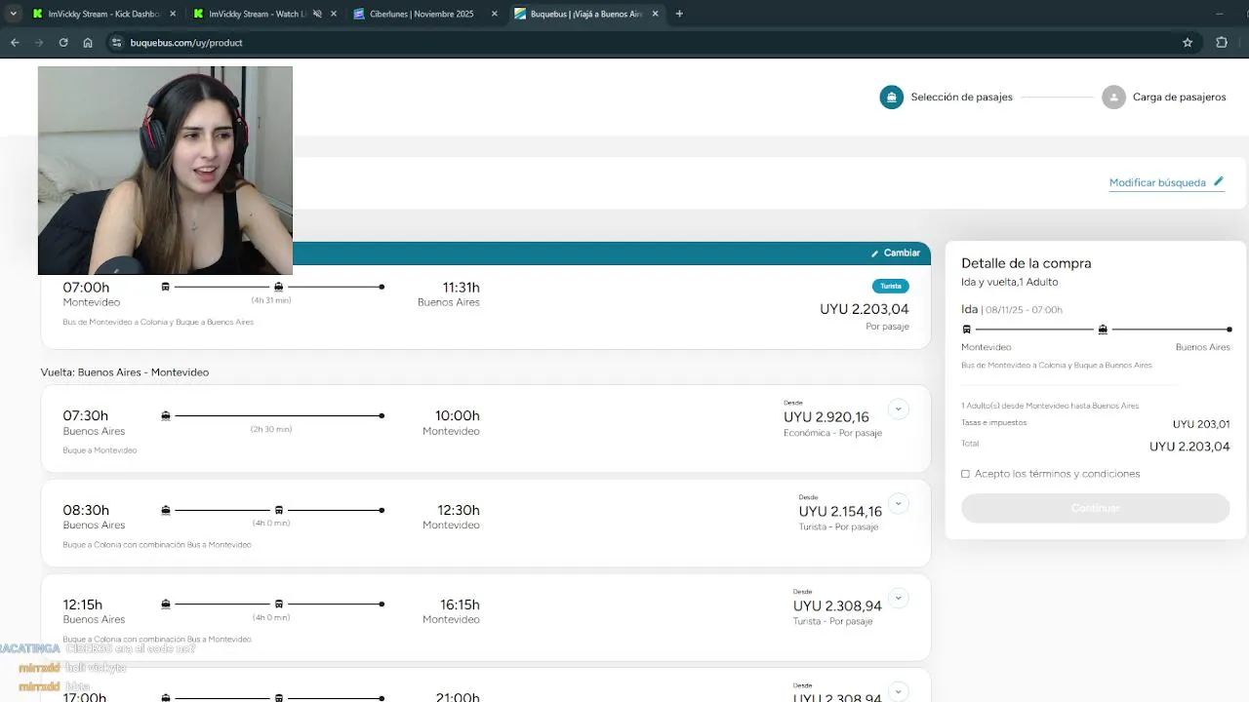The height and width of the screenshot is (702, 1249).
Task: Click bus icon in Detalle de la compra
Action: pos(967,330)
